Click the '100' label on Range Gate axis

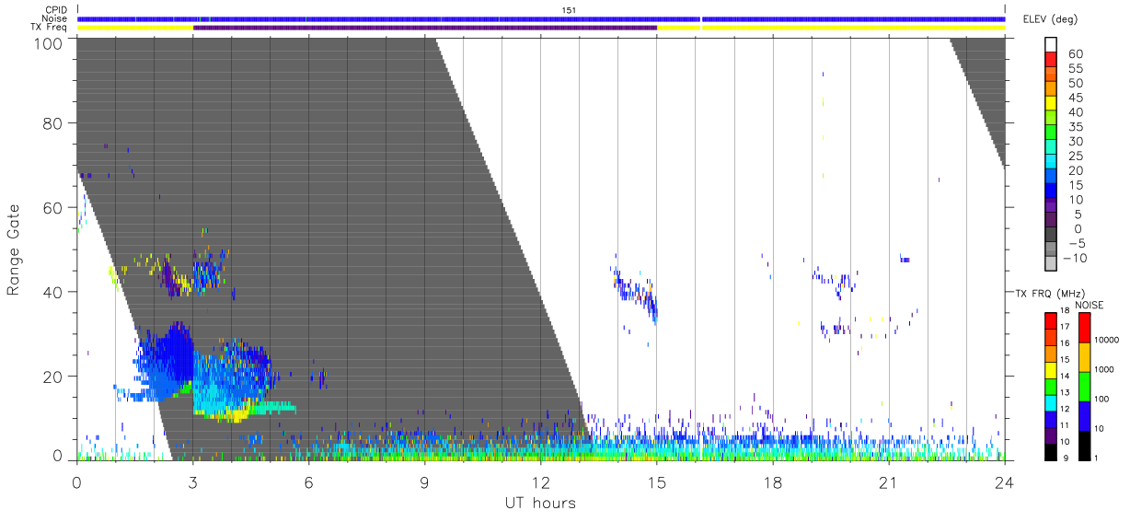pos(49,42)
